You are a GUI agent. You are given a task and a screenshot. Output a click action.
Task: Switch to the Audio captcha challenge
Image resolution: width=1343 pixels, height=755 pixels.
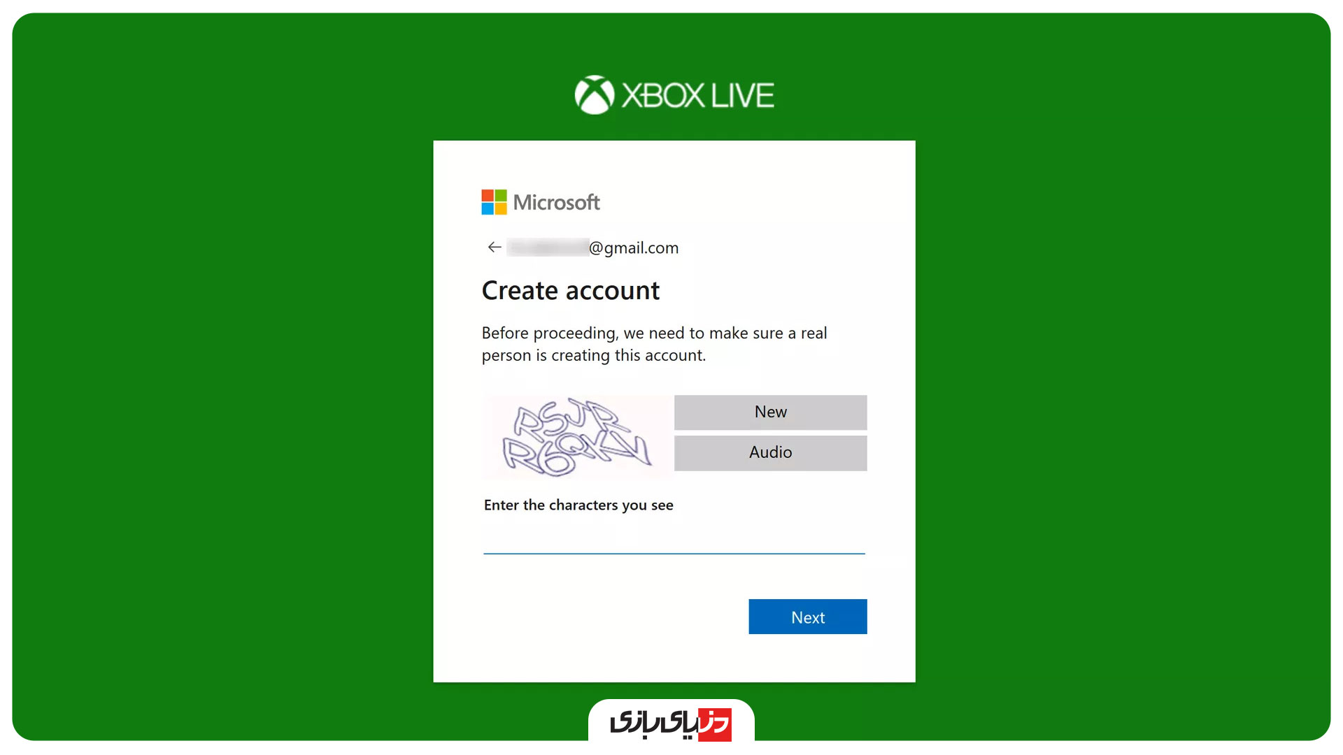click(x=770, y=452)
